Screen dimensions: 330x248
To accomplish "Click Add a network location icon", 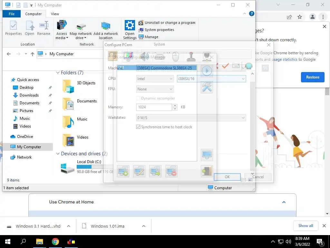I will 106,30.
